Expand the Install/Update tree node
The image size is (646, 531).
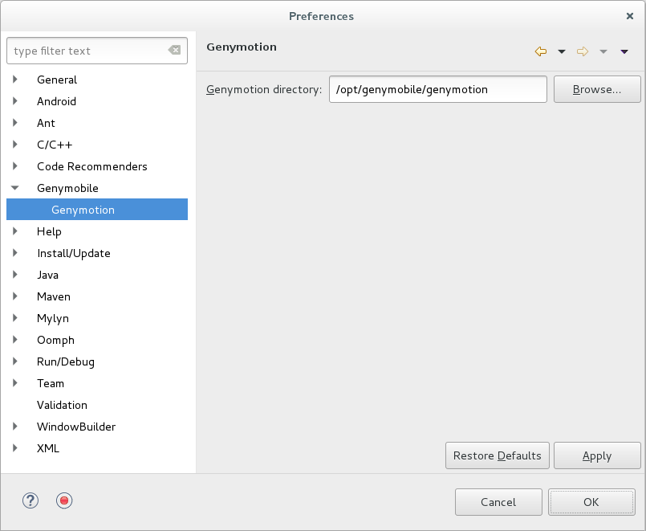[15, 253]
